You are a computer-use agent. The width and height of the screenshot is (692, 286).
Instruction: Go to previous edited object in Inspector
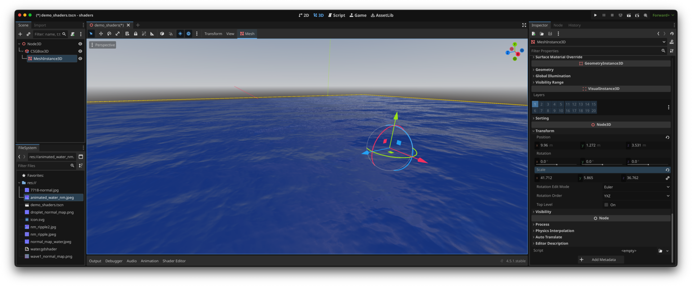click(x=658, y=34)
